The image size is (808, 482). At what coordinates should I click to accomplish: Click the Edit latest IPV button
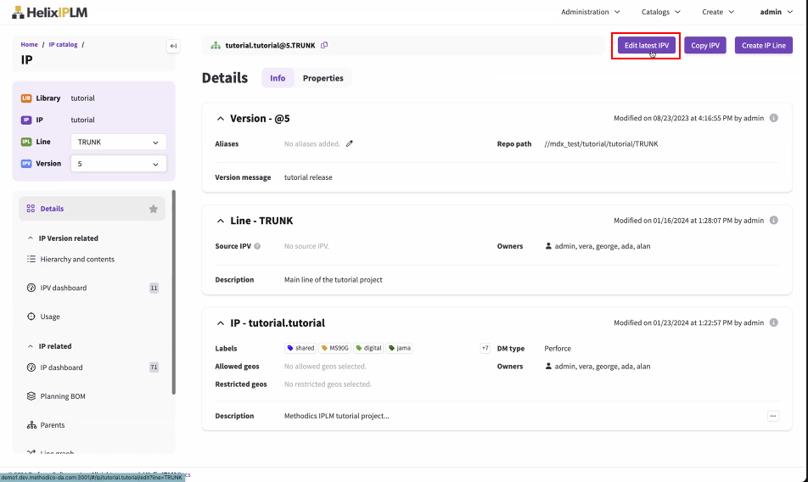(647, 46)
